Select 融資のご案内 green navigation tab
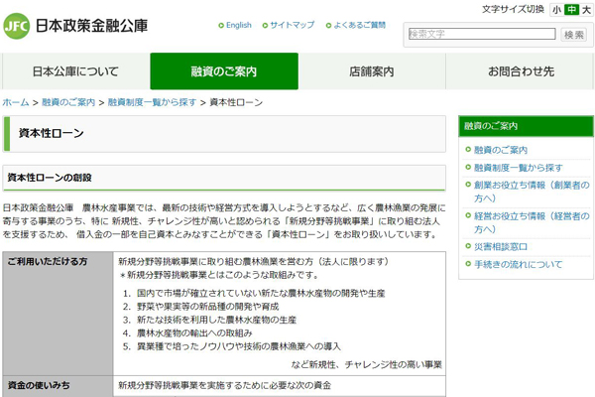Image resolution: width=595 pixels, height=397 pixels. click(x=223, y=71)
